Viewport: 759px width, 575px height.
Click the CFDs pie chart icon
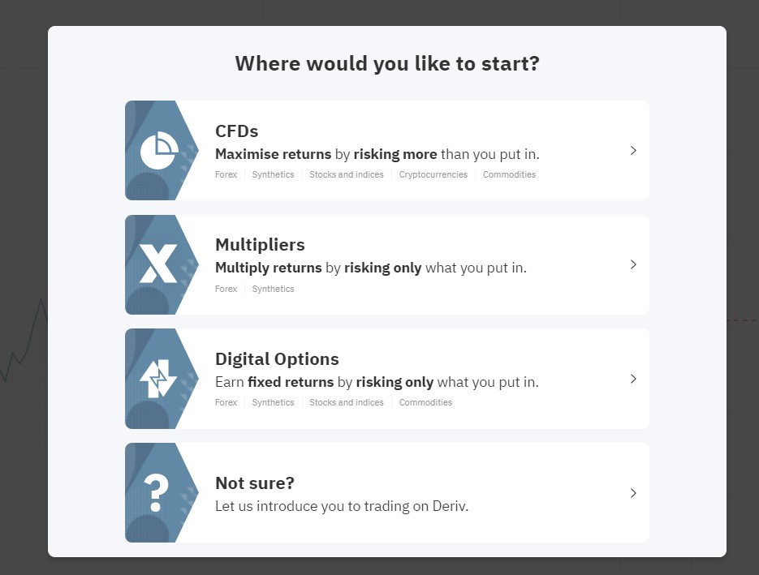159,150
